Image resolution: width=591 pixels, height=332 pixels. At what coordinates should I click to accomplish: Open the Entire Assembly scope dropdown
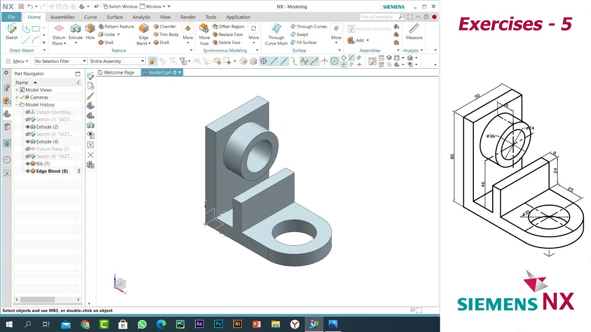coord(117,61)
